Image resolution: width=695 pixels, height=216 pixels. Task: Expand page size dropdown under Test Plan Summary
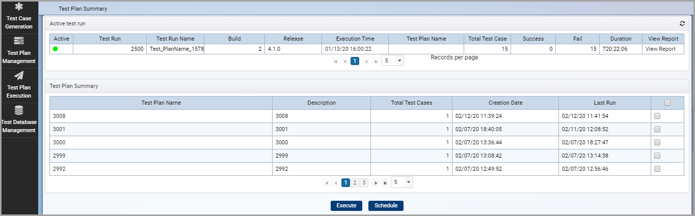(x=402, y=182)
